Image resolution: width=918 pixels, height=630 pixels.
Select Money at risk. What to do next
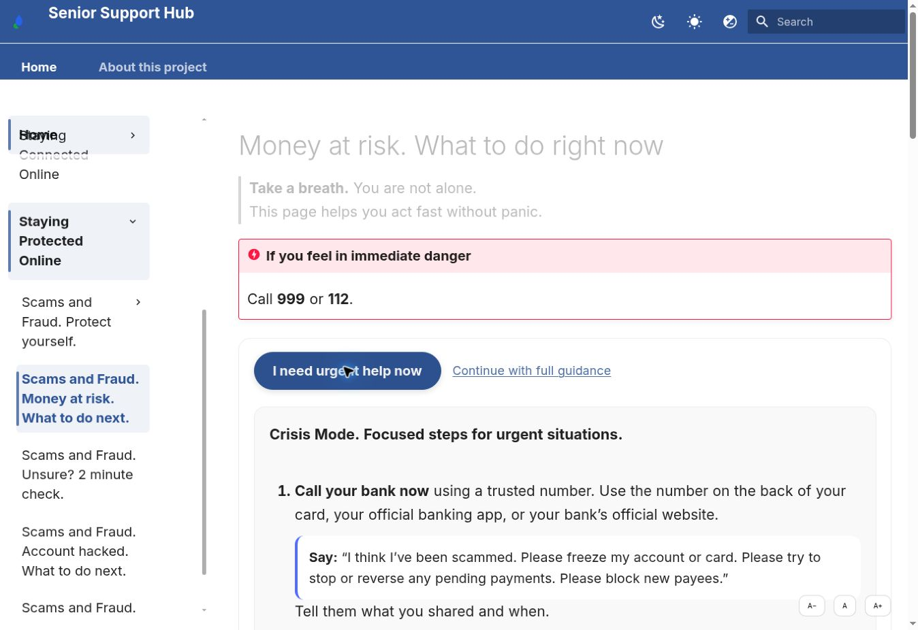(x=80, y=399)
